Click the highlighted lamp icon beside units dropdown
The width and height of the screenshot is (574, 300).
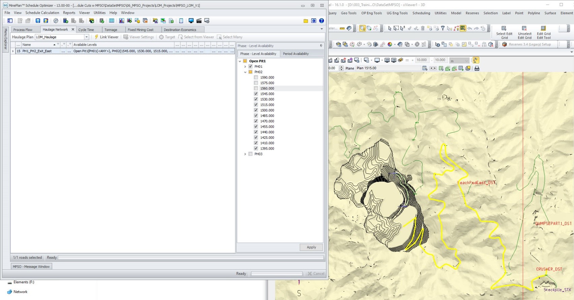tap(476, 60)
